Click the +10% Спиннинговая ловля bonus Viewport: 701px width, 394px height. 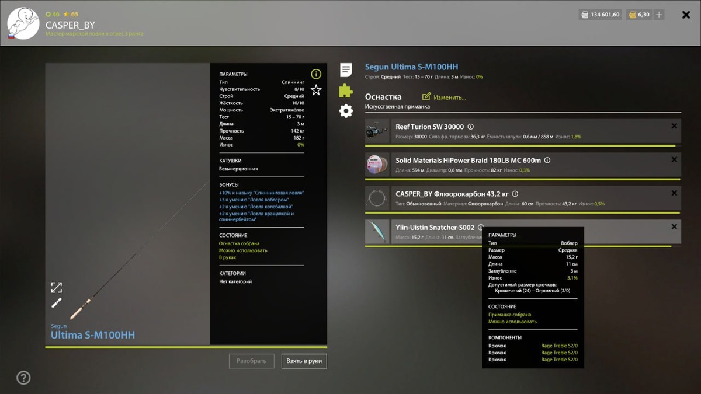pos(262,193)
